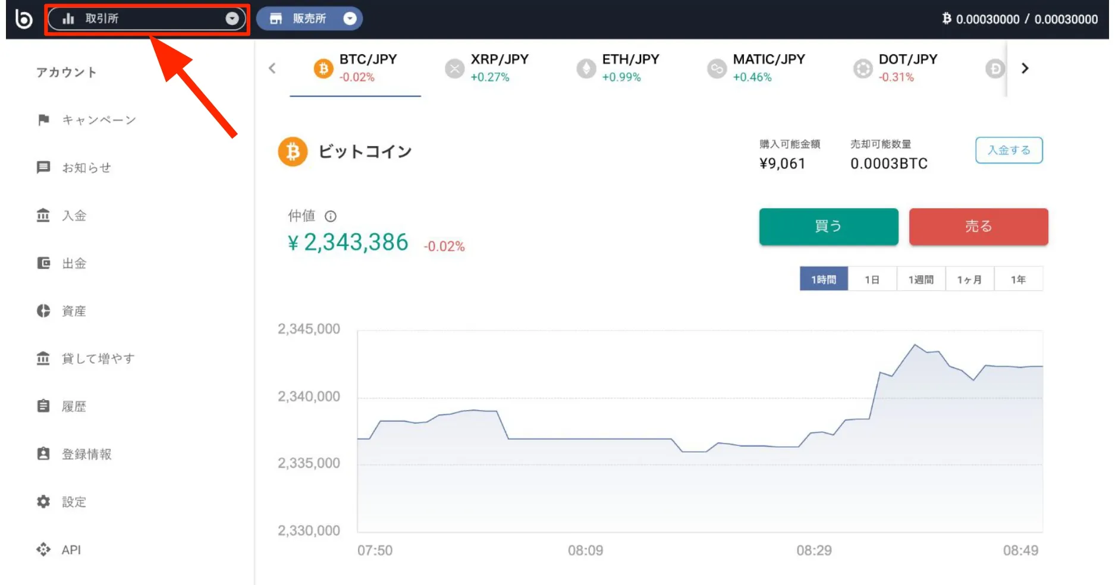
Task: Open the assets pie chart icon
Action: click(43, 311)
